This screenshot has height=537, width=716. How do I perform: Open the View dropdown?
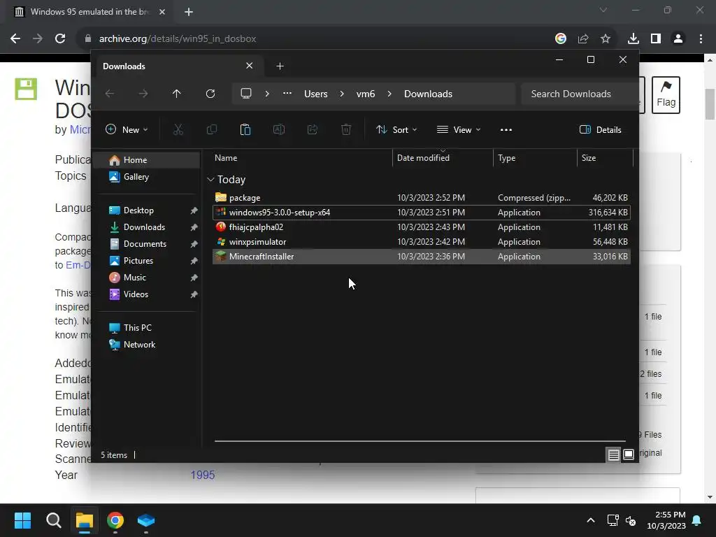coord(459,129)
